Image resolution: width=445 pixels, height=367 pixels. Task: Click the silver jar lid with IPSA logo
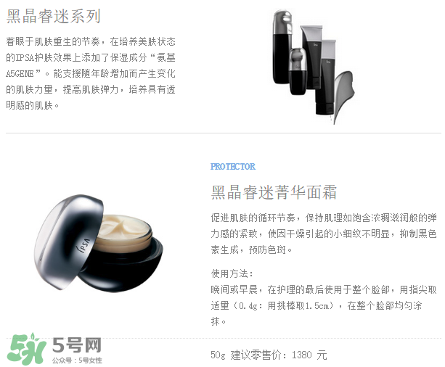coord(68,241)
